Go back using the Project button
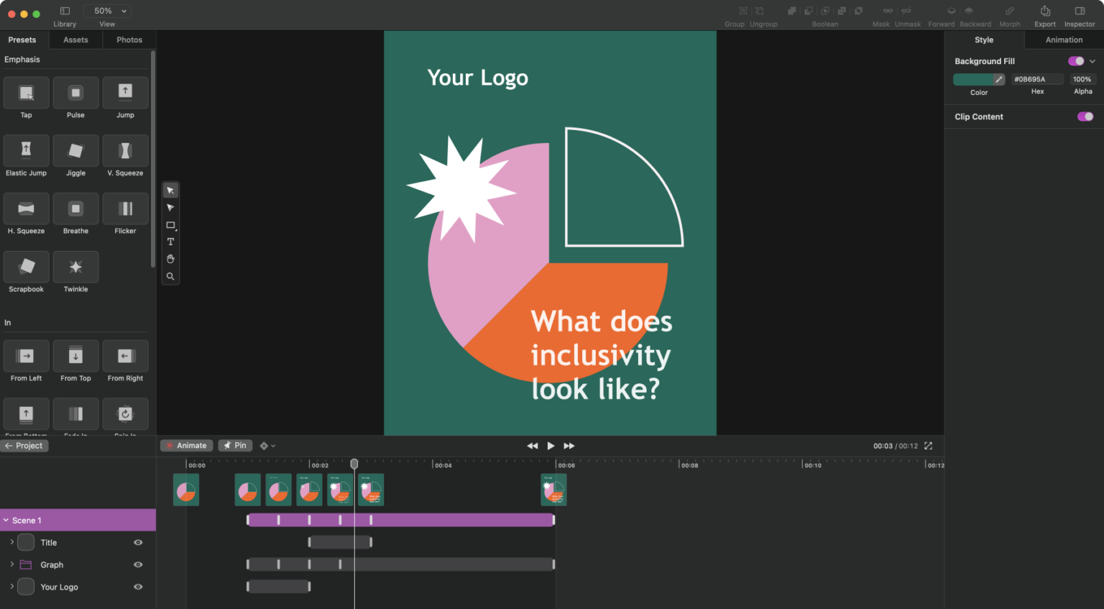The width and height of the screenshot is (1104, 609). tap(24, 445)
